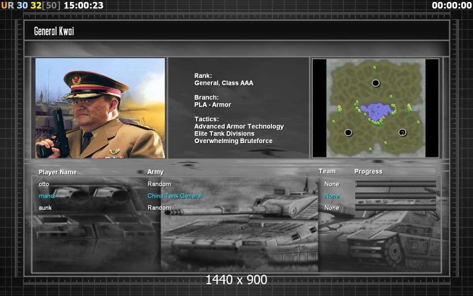
Task: Click the 15:00:23 clock readout
Action: pos(84,5)
